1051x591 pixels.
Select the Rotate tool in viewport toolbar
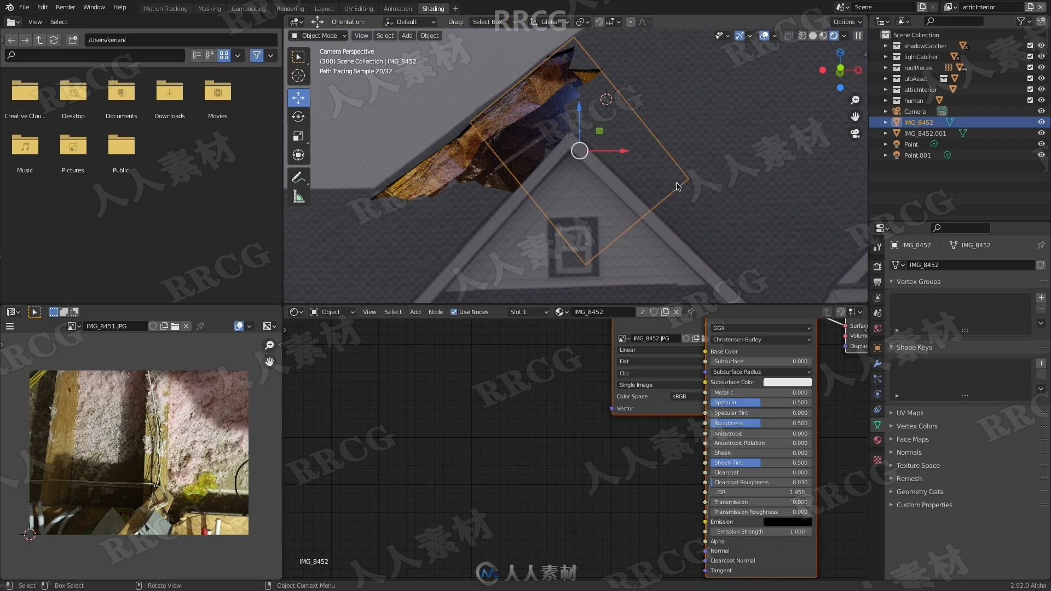[x=298, y=117]
